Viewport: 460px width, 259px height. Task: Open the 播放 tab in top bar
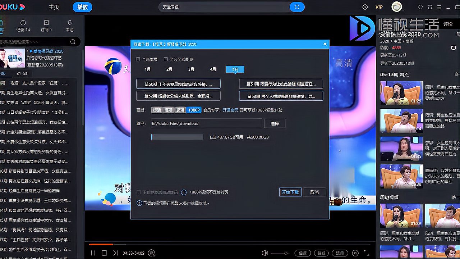tap(82, 7)
